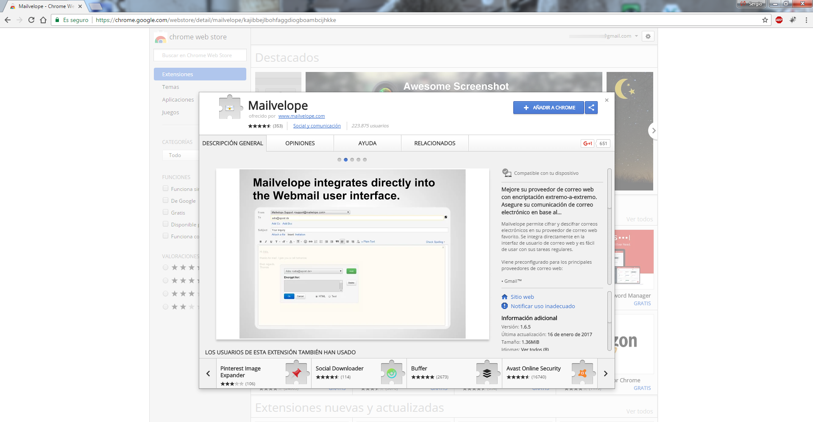Viewport: 813px width, 422px height.
Task: Select the first screenshot carousel dot
Action: pyautogui.click(x=340, y=160)
